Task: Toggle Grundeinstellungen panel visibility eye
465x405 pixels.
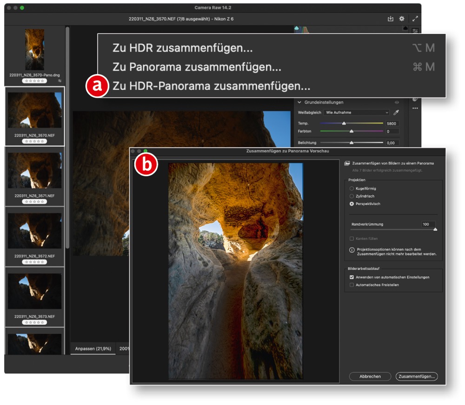Action: point(397,102)
